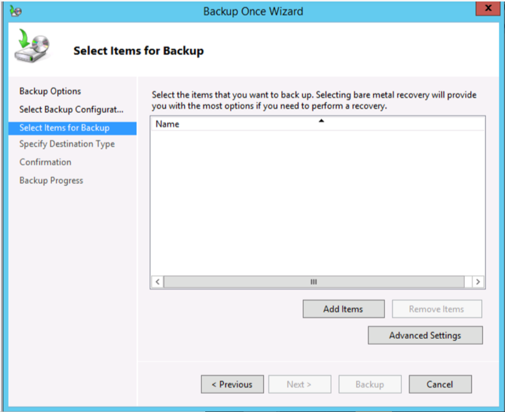Click the Backup Progress step
The width and height of the screenshot is (505, 412).
pos(51,180)
